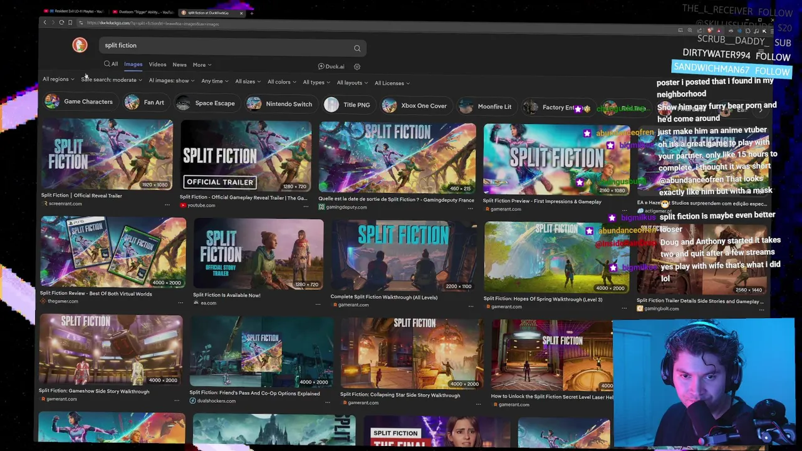Open three-dot menu for Friend's Pass result
This screenshot has height=451, width=802.
click(x=327, y=402)
